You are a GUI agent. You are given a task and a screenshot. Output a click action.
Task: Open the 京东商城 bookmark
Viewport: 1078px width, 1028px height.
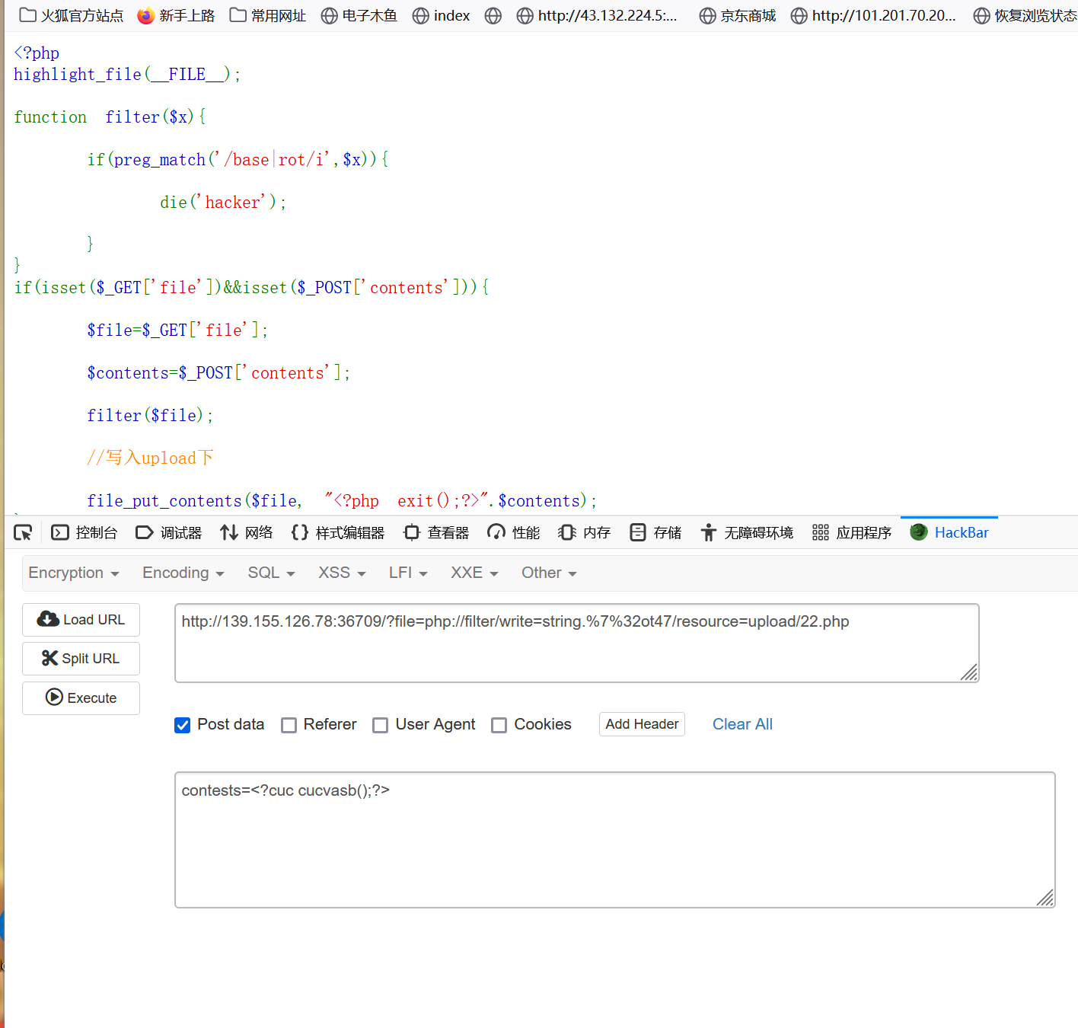(x=738, y=15)
